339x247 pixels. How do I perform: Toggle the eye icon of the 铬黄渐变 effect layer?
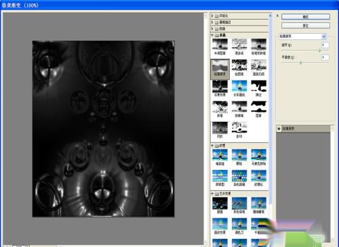[279, 129]
